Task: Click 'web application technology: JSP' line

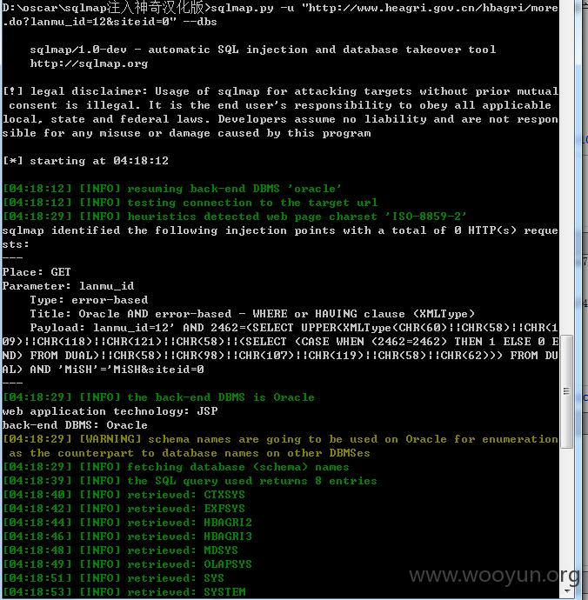Action: point(110,411)
